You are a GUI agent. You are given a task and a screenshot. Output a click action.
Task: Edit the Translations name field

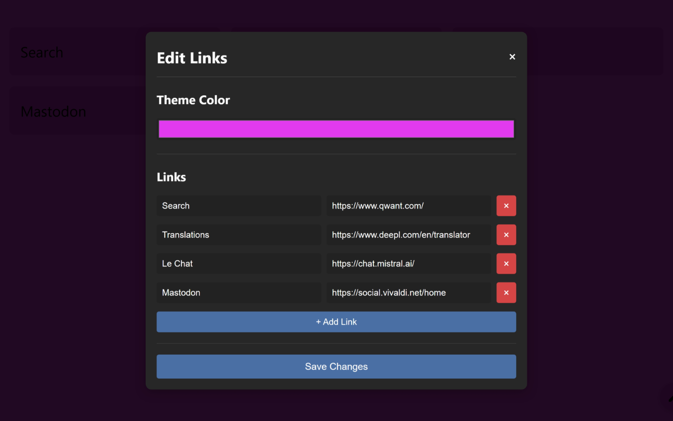239,235
